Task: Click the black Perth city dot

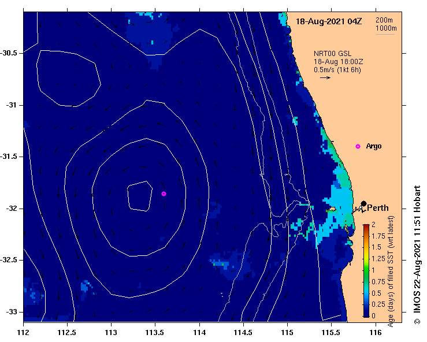Action: click(x=363, y=203)
